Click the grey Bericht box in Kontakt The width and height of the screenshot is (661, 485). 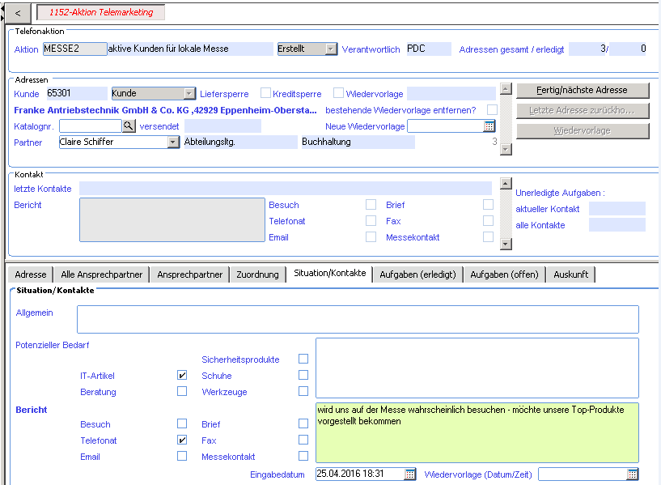pos(172,219)
